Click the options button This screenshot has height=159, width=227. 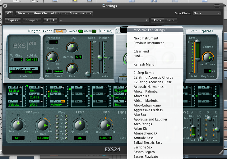[206, 31]
